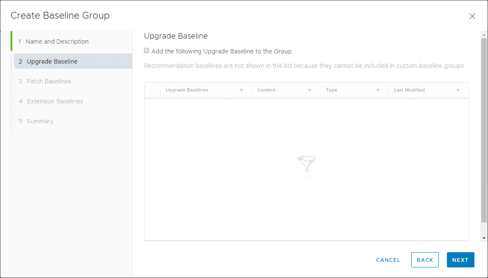This screenshot has width=488, height=278.
Task: Sort by Upgrade Baselines column header
Action: 187,90
